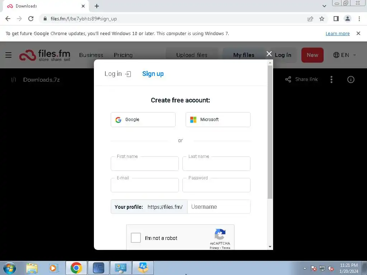The image size is (367, 275).
Task: Open the Pricing page
Action: 123,55
